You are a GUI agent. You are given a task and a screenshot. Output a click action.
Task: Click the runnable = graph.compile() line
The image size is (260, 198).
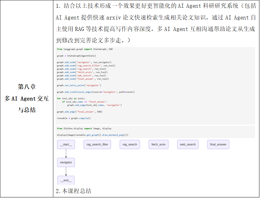point(74,118)
